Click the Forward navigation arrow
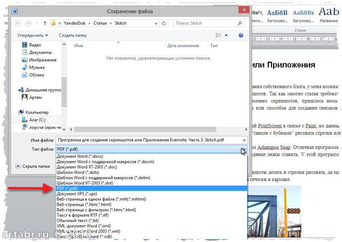Image resolution: width=342 pixels, height=242 pixels. tap(28, 23)
